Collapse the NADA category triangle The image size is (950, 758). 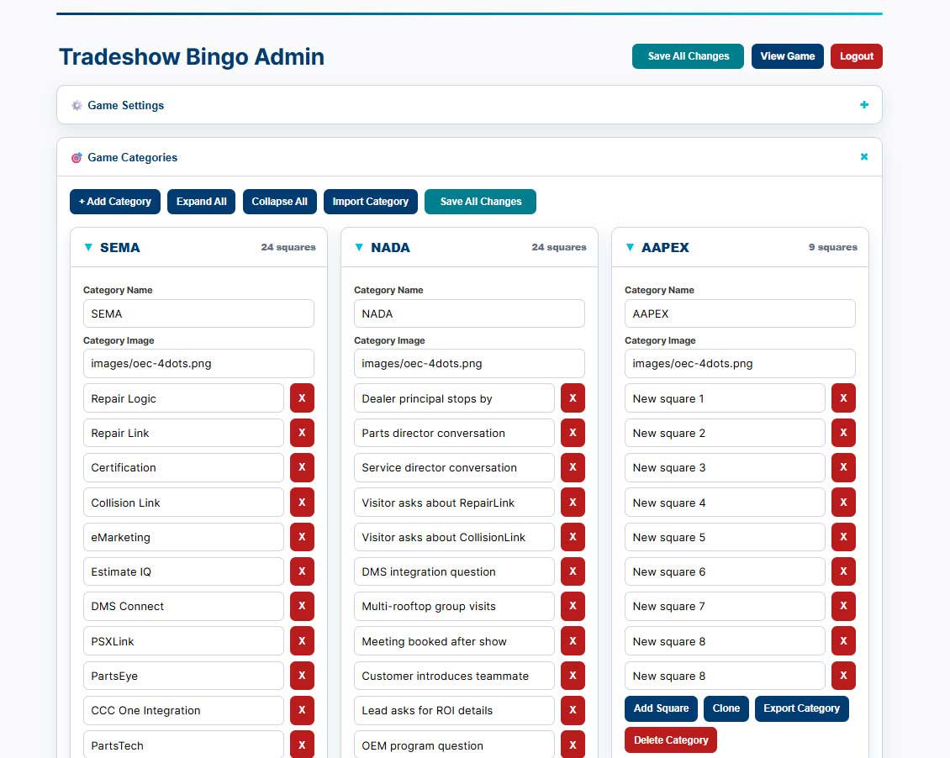359,247
